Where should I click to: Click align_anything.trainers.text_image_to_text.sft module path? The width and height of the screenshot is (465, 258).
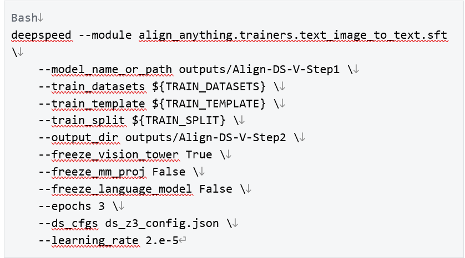tap(293, 35)
